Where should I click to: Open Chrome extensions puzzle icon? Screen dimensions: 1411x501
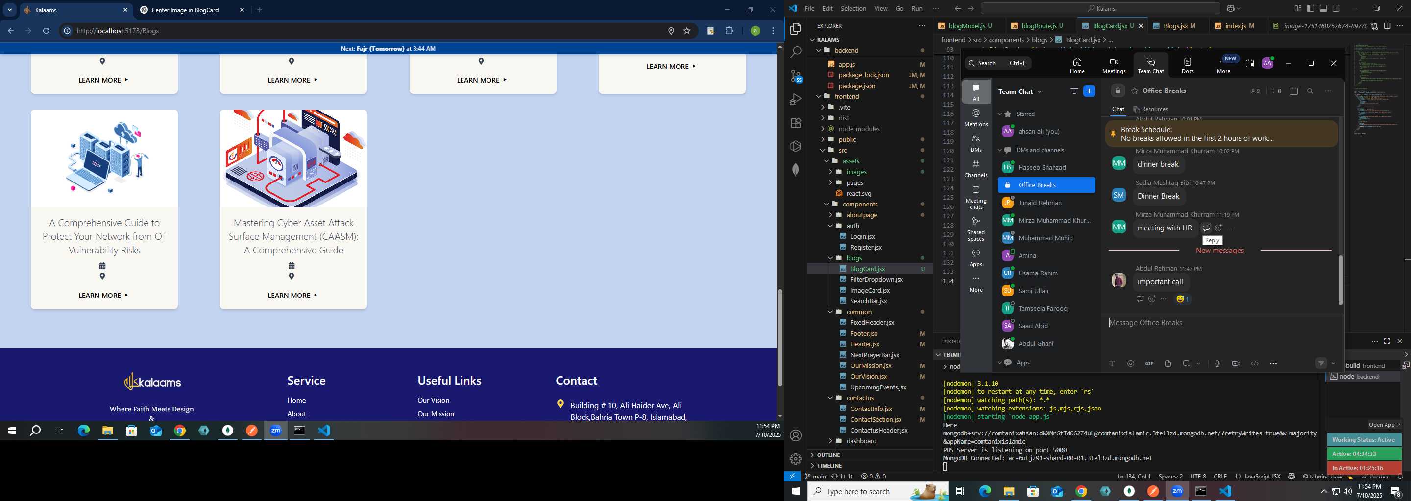[x=729, y=31]
